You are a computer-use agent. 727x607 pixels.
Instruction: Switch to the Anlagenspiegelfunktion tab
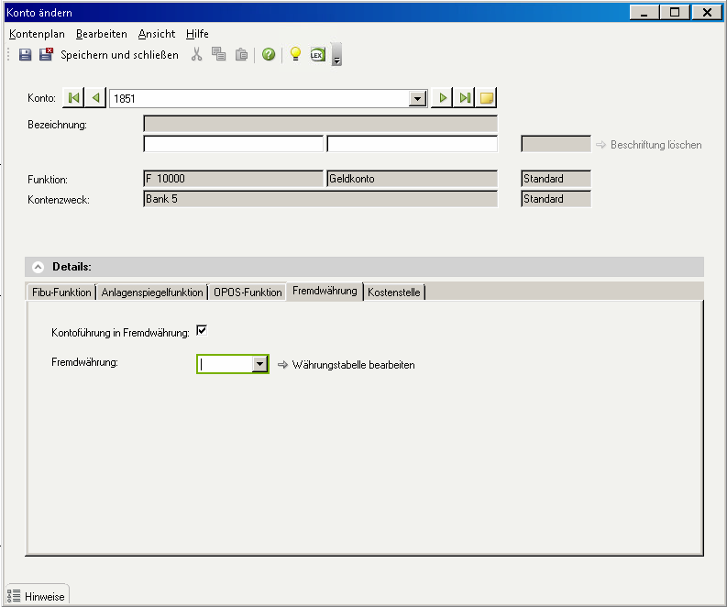pyautogui.click(x=152, y=292)
